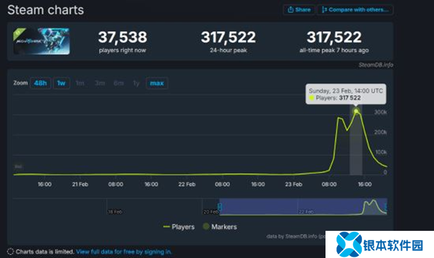Choose the 1m zoom option

pyautogui.click(x=80, y=83)
